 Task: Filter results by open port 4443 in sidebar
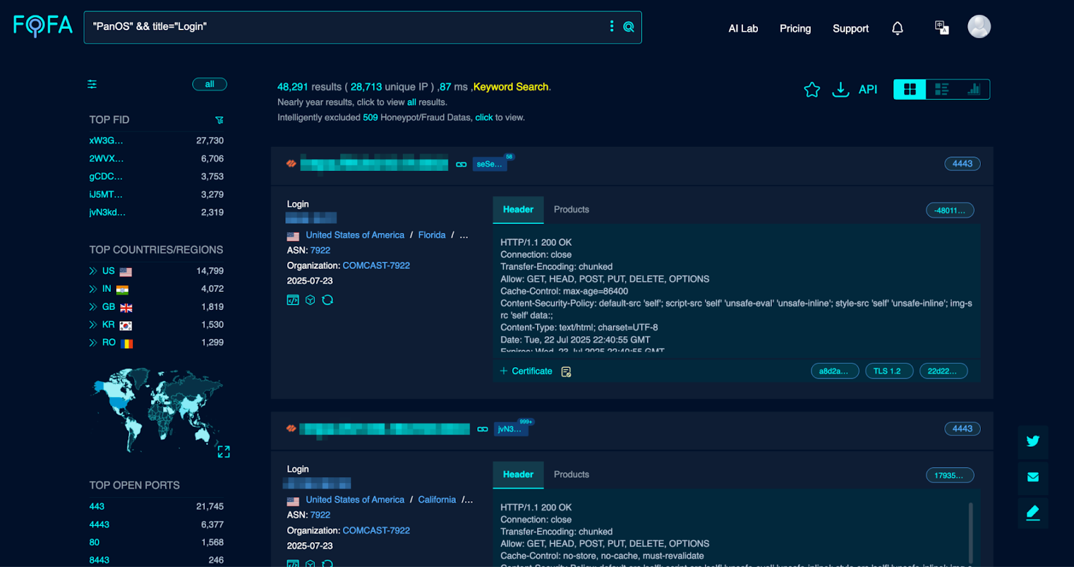(99, 525)
